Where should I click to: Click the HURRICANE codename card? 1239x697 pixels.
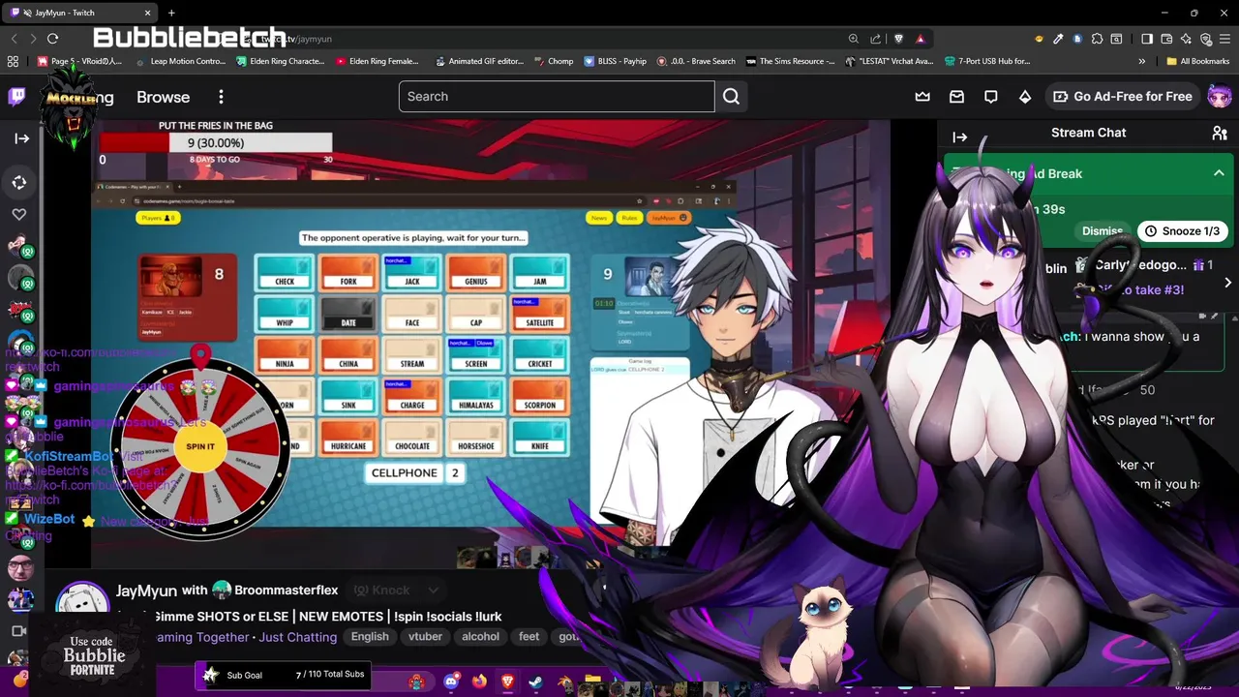click(x=348, y=438)
